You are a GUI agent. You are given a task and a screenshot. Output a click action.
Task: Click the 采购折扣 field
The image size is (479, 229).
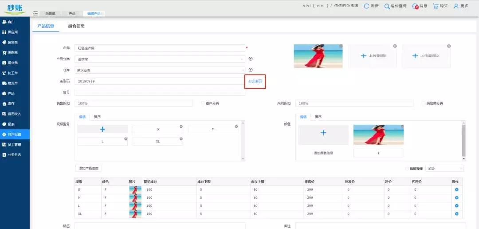click(354, 103)
